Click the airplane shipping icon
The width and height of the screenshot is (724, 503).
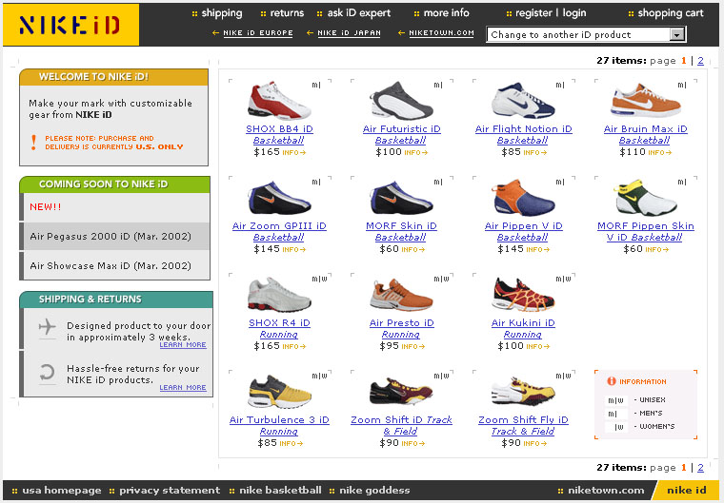tap(47, 327)
